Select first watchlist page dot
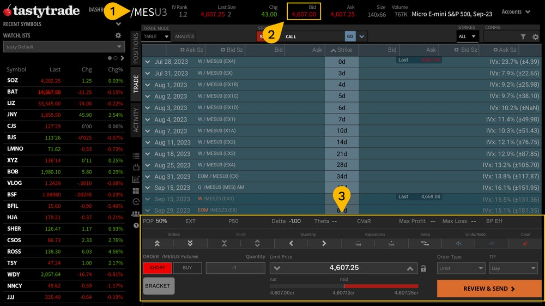 [x=110, y=58]
